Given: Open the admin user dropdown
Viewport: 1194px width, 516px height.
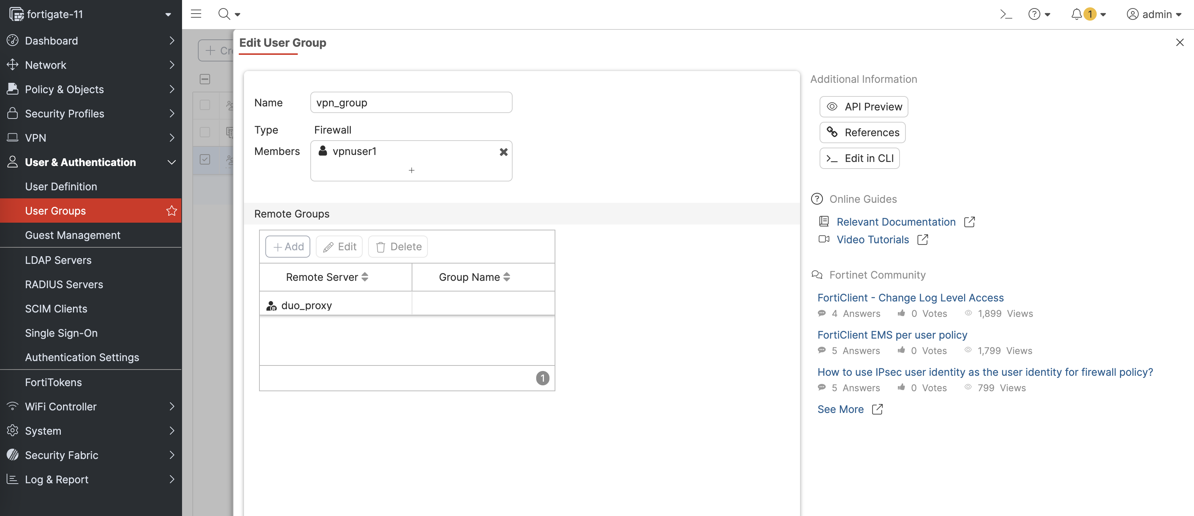Looking at the screenshot, I should [1154, 14].
